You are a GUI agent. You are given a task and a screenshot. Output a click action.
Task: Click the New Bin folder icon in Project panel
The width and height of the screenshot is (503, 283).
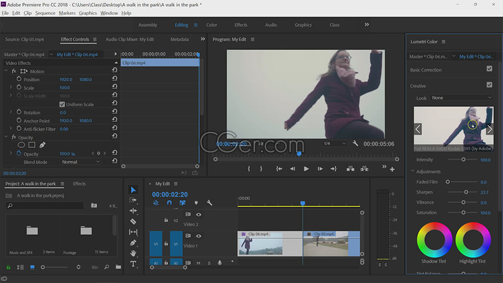pos(118,267)
